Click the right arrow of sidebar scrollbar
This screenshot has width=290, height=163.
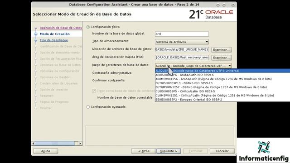(80, 143)
